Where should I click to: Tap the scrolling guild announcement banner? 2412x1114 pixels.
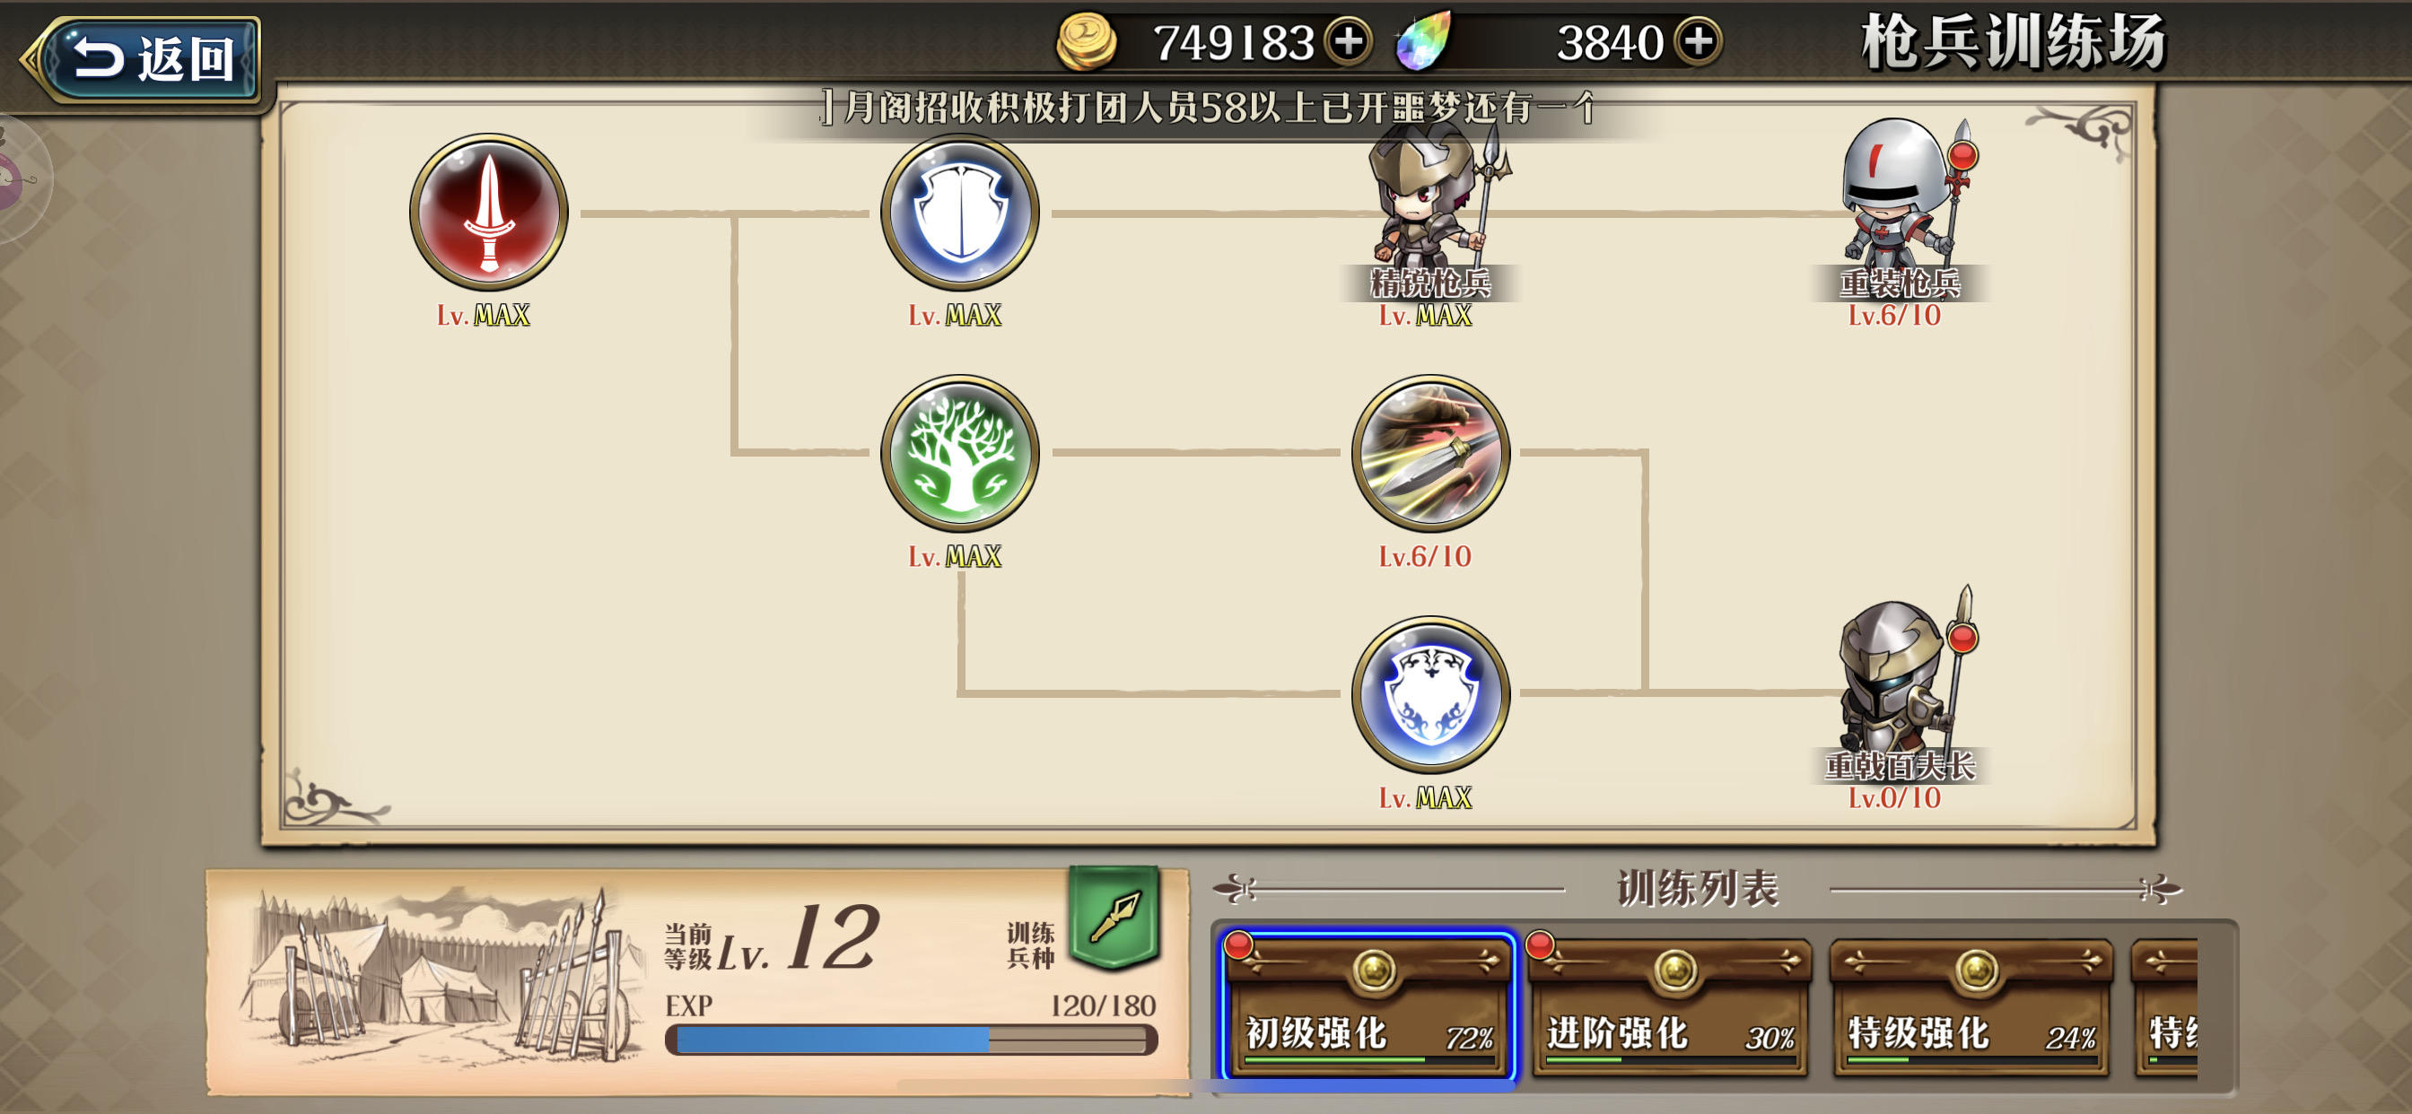click(1208, 108)
